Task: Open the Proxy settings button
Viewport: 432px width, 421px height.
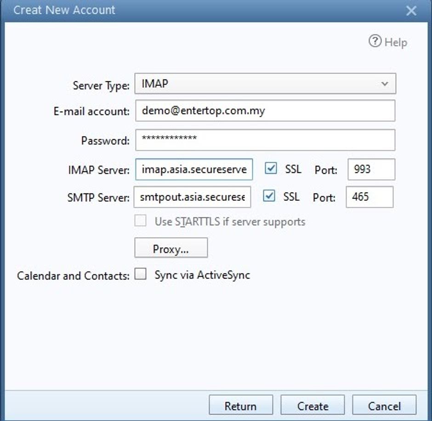Action: click(171, 248)
